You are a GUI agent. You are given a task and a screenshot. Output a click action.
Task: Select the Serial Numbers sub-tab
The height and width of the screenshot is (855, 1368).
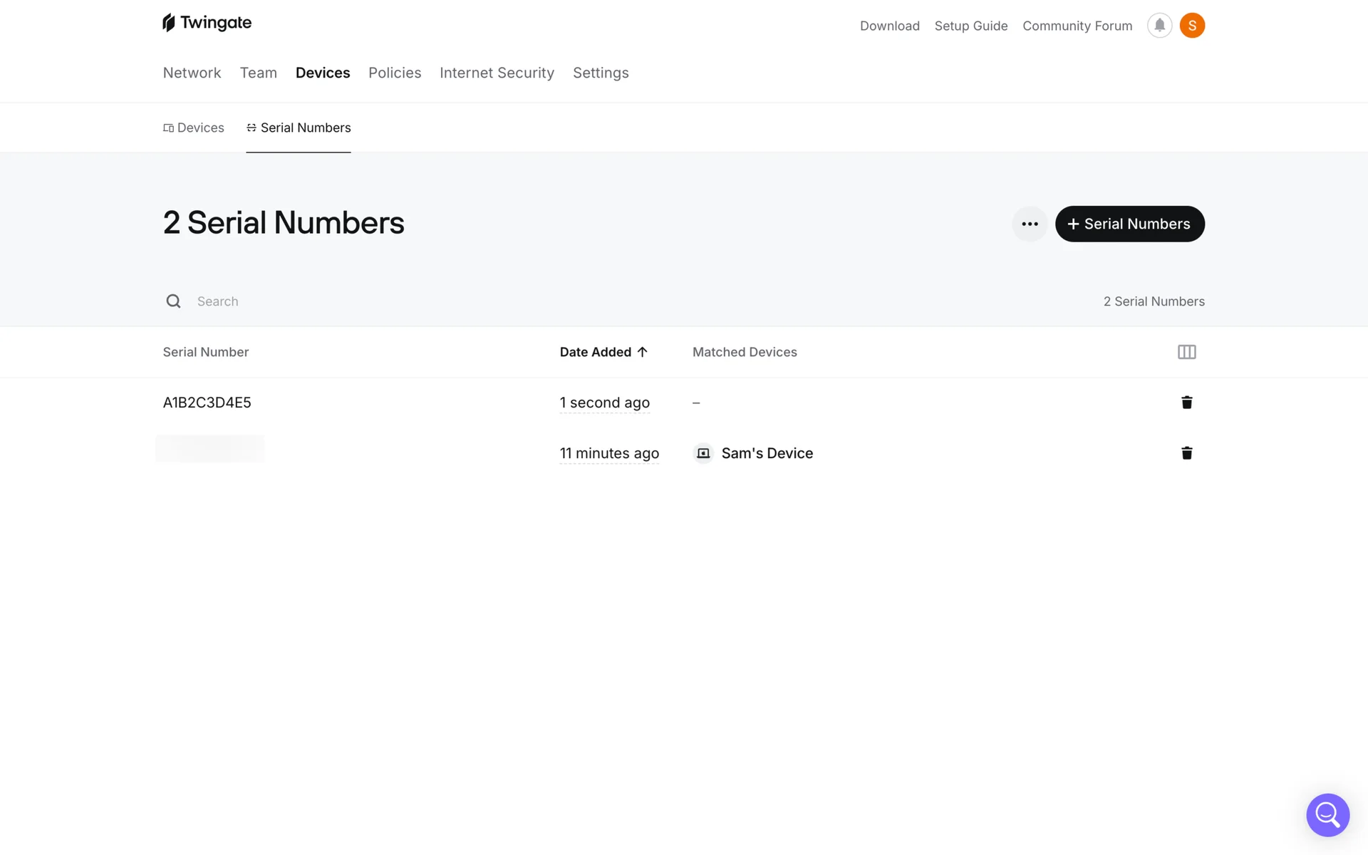pos(299,128)
